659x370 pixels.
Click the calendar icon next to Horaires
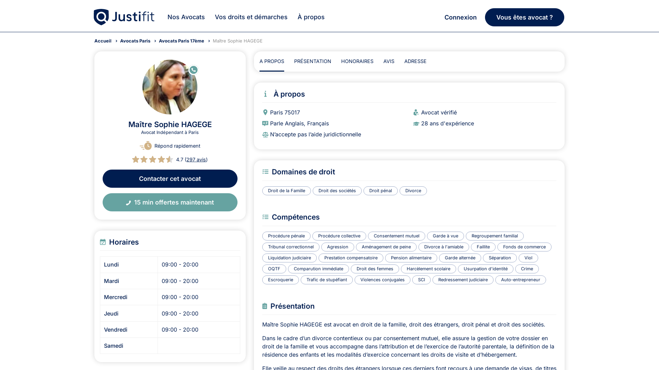click(103, 242)
